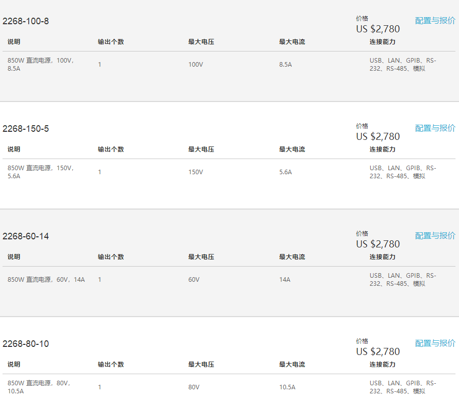Select the 2268-100-8 model heading
Viewport: 459px width, 409px height.
(x=26, y=21)
